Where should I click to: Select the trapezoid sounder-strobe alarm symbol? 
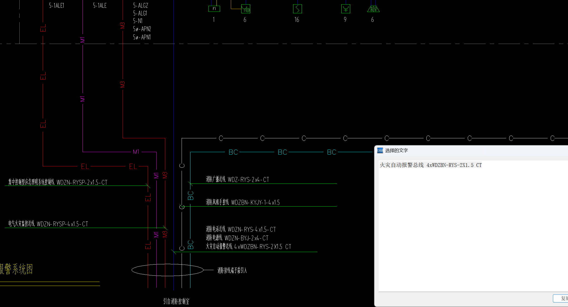click(373, 9)
